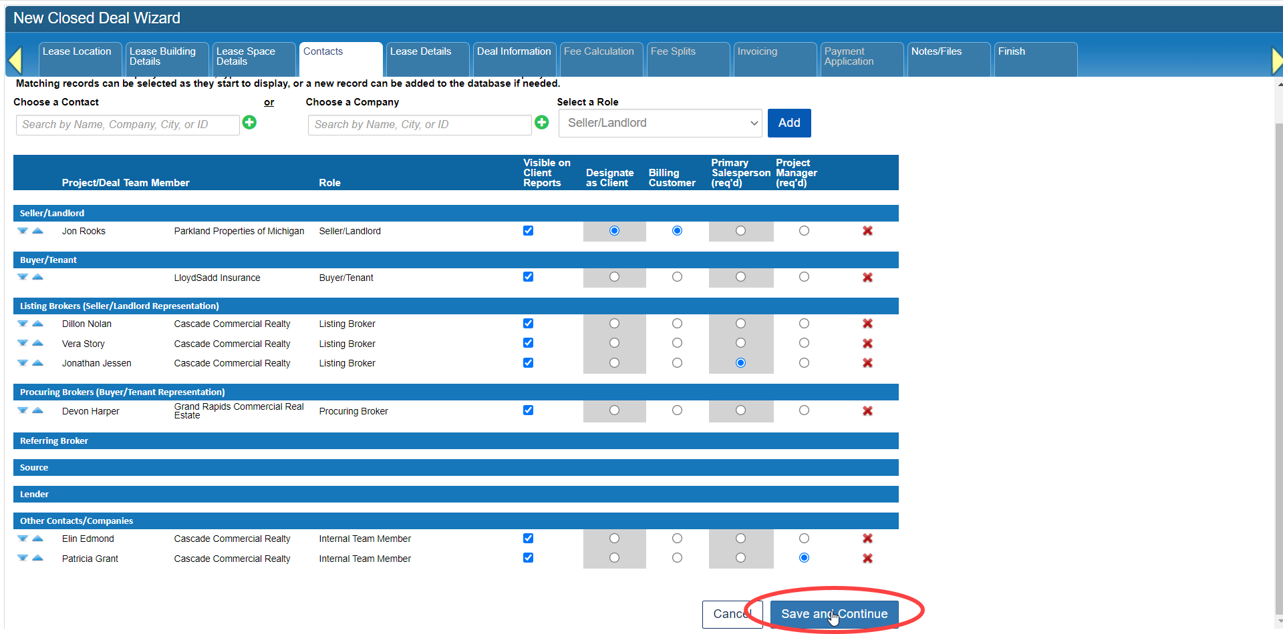Image resolution: width=1283 pixels, height=634 pixels.
Task: Click green plus icon beside contact search
Action: point(249,122)
